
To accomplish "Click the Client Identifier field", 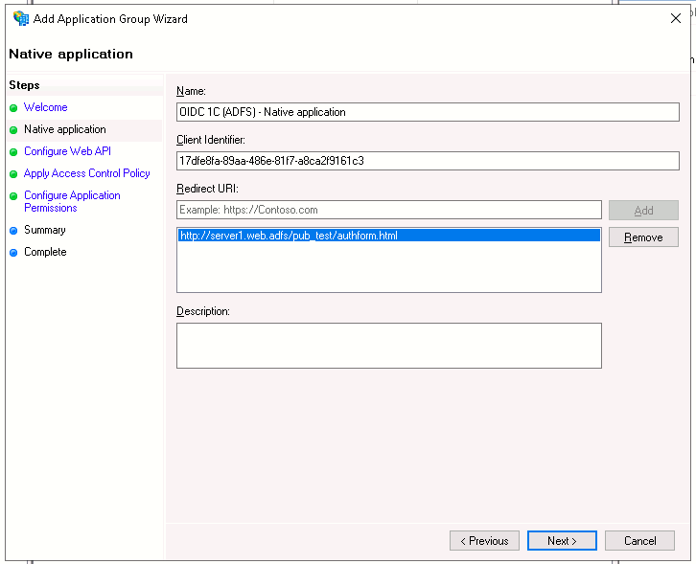I will [x=428, y=161].
